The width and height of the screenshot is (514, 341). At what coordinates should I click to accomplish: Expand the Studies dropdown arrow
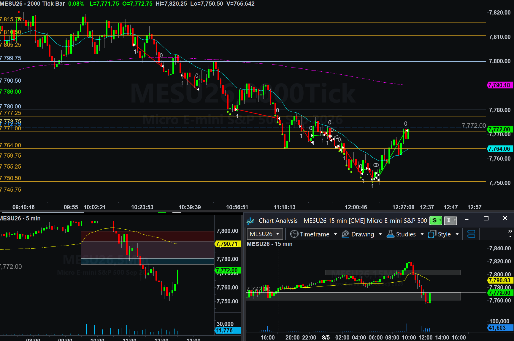(x=422, y=234)
